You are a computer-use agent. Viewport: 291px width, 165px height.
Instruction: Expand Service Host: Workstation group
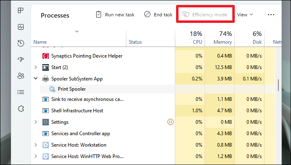pyautogui.click(x=36, y=145)
